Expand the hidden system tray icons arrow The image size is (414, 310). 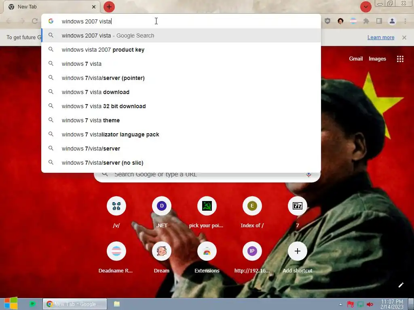pos(340,304)
